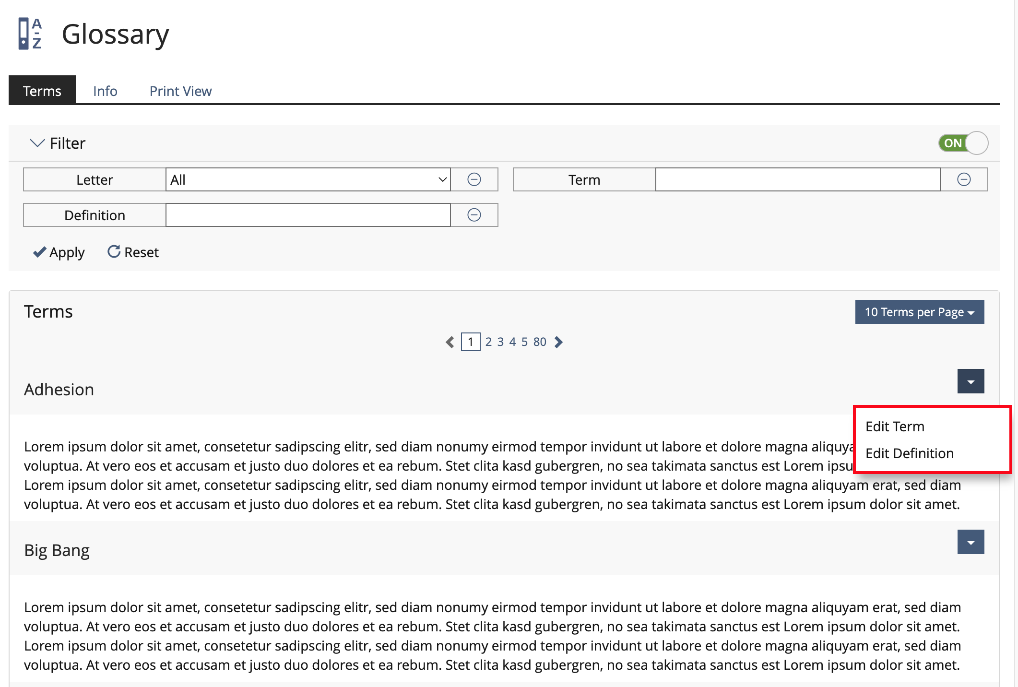Jump to page 80 of terms
Screen dimensions: 1018x687
(x=540, y=342)
